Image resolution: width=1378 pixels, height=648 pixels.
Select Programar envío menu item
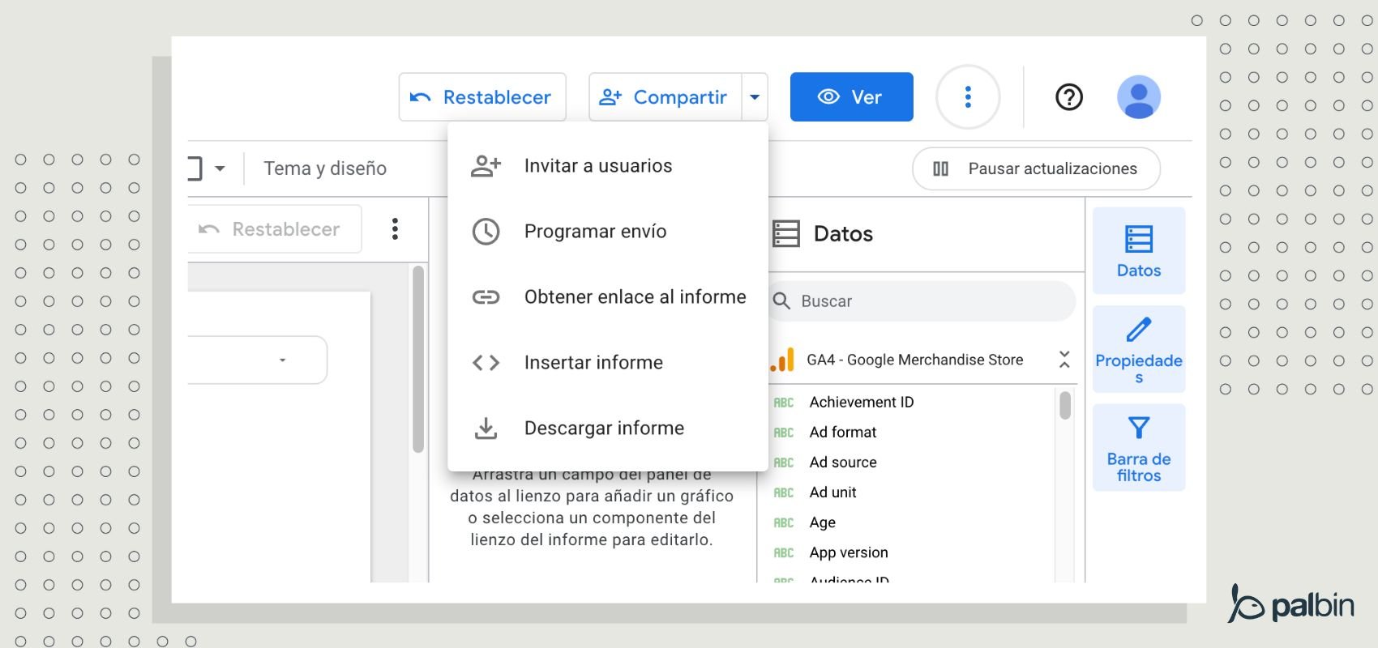[608, 232]
